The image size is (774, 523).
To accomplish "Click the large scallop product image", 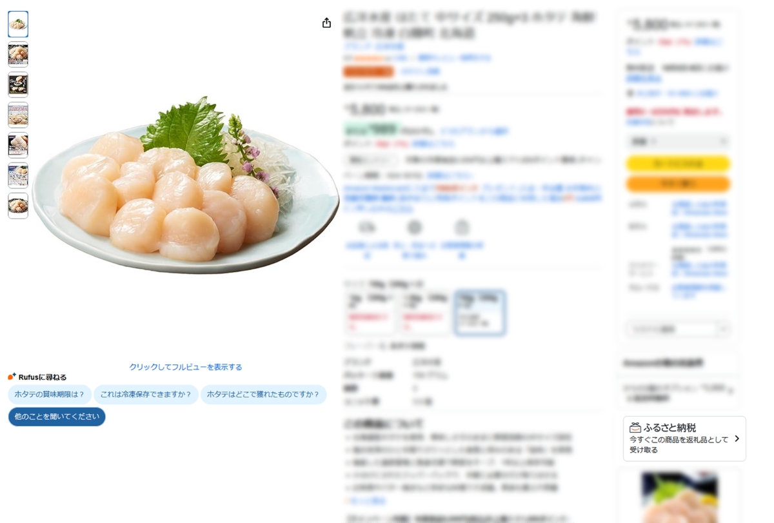I will 186,186.
